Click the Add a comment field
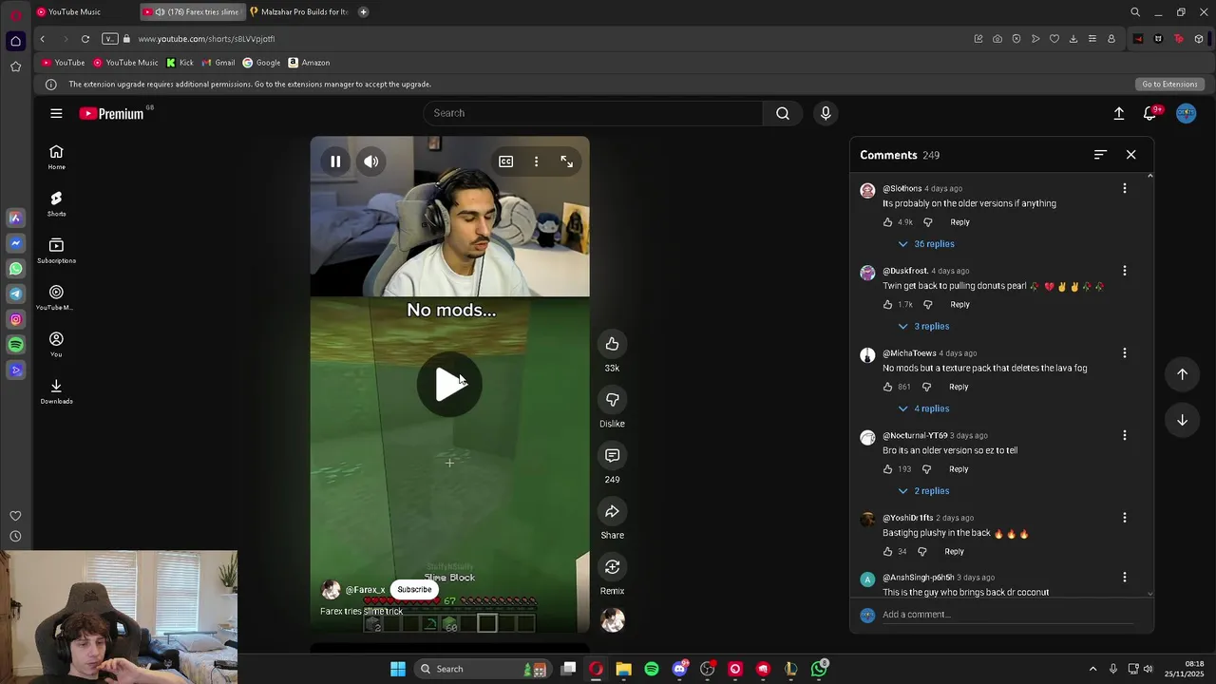The width and height of the screenshot is (1216, 684). [x=1007, y=615]
